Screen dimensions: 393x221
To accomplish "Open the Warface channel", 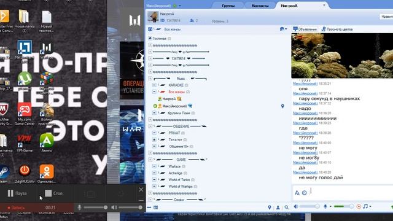I will tap(174, 166).
